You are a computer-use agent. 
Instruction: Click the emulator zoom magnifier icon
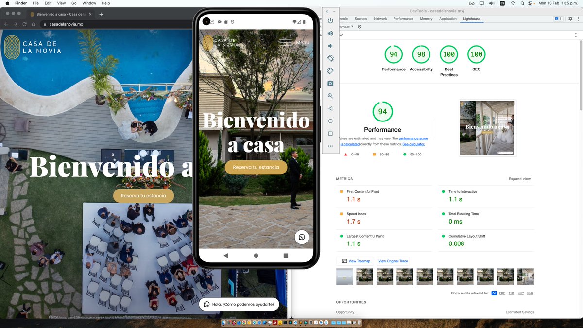point(330,96)
